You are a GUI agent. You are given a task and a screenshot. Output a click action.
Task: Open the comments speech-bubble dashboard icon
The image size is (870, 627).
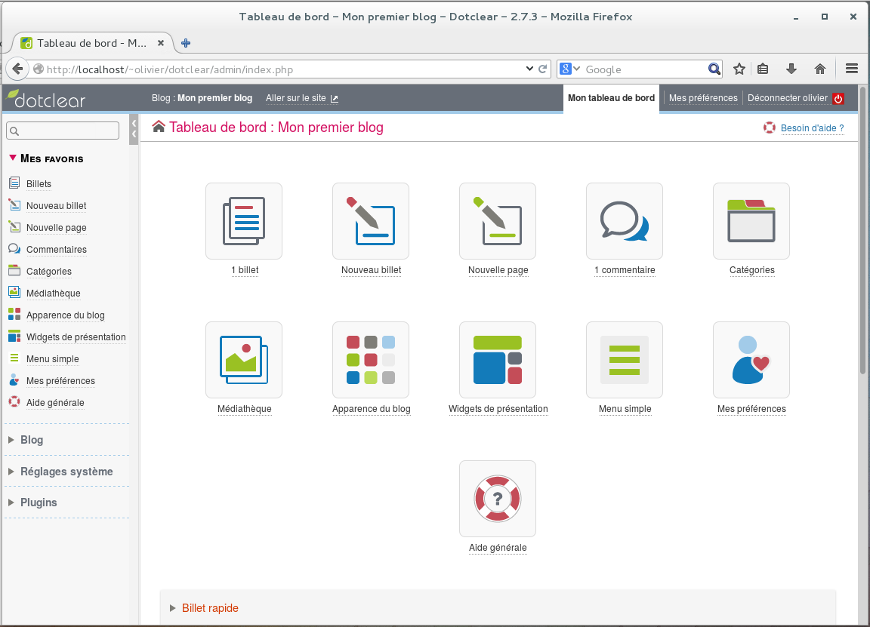624,221
